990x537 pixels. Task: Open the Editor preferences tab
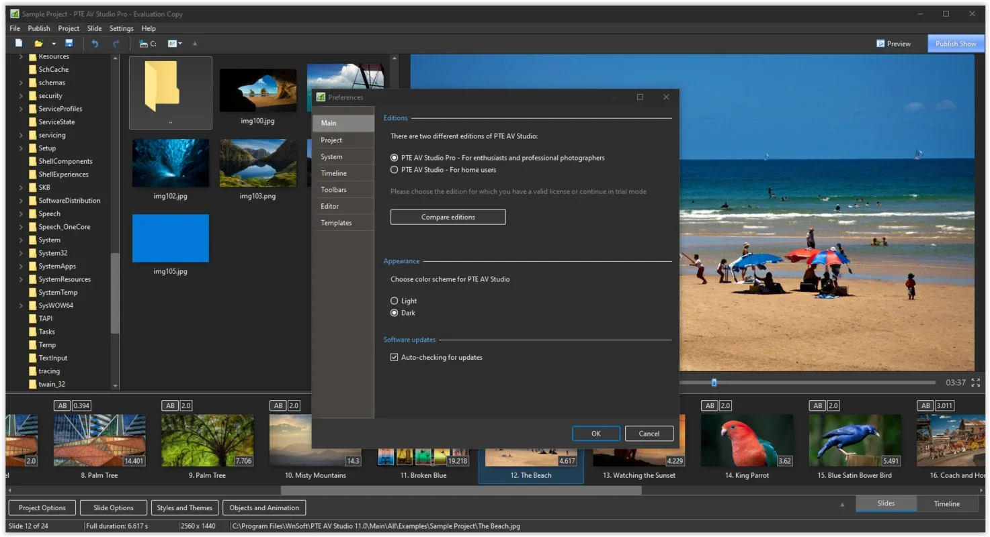click(x=343, y=206)
